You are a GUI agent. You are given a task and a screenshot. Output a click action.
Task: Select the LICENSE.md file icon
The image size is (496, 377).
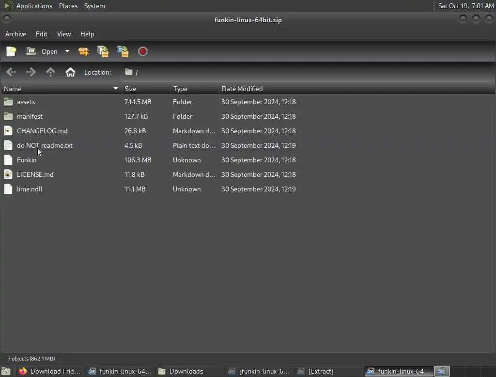(x=8, y=174)
